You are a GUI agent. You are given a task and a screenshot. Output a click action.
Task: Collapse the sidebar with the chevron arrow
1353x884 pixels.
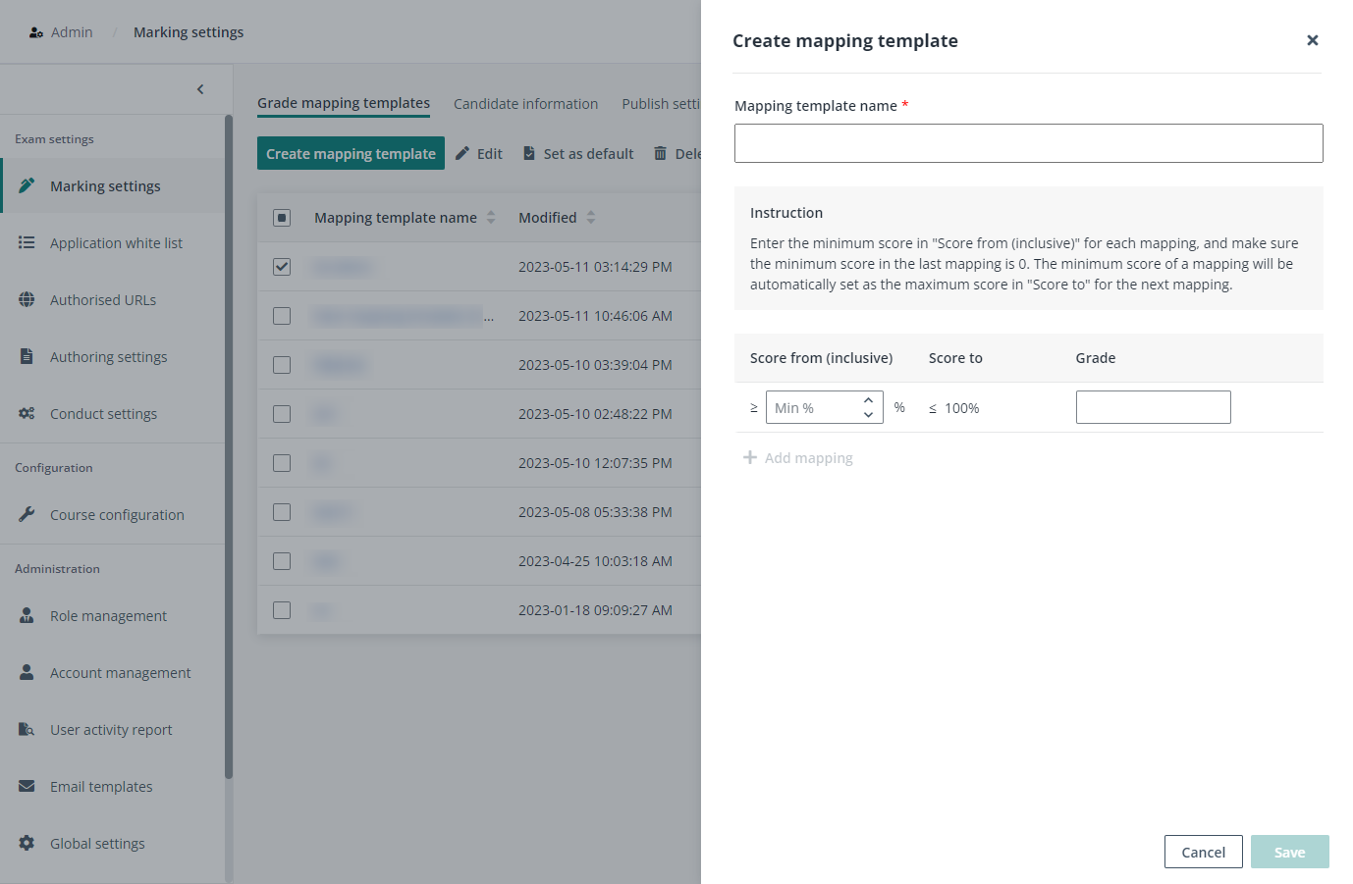point(200,89)
